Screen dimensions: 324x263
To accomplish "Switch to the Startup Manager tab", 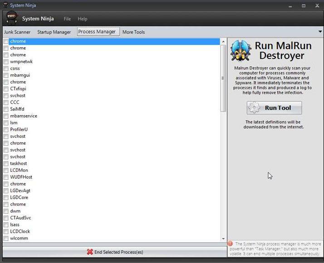I will point(54,32).
